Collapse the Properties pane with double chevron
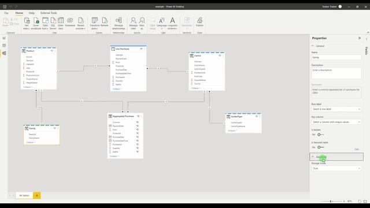The image size is (370, 208). 360,38
